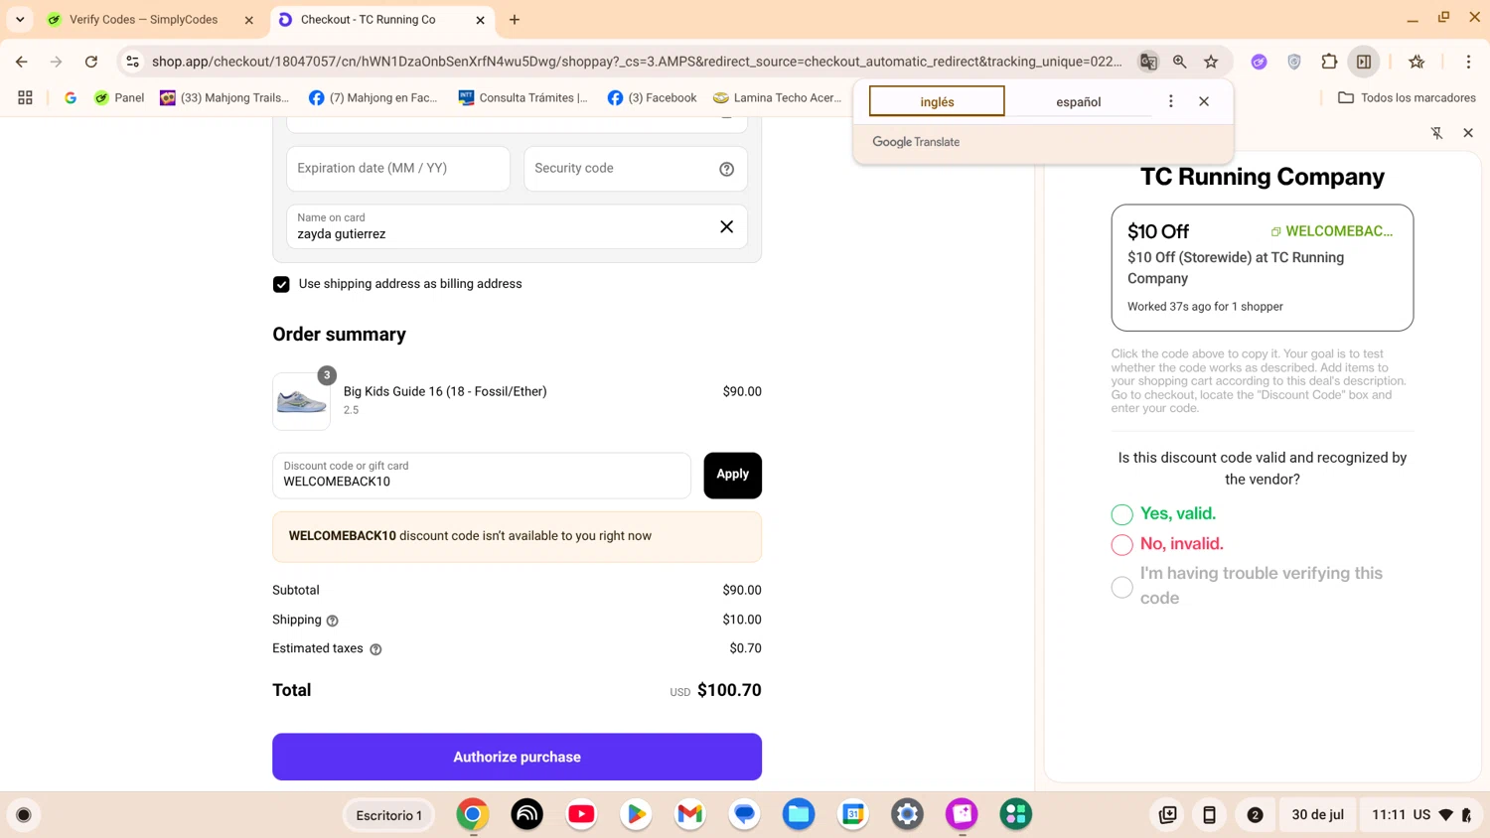Click Expiration date input field
This screenshot has width=1490, height=838.
[x=398, y=169]
